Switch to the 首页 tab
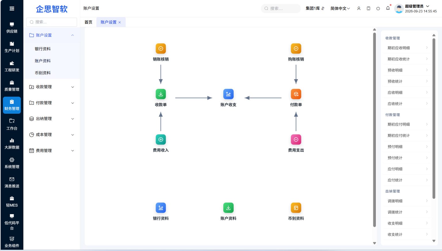The width and height of the screenshot is (442, 251). [x=88, y=22]
